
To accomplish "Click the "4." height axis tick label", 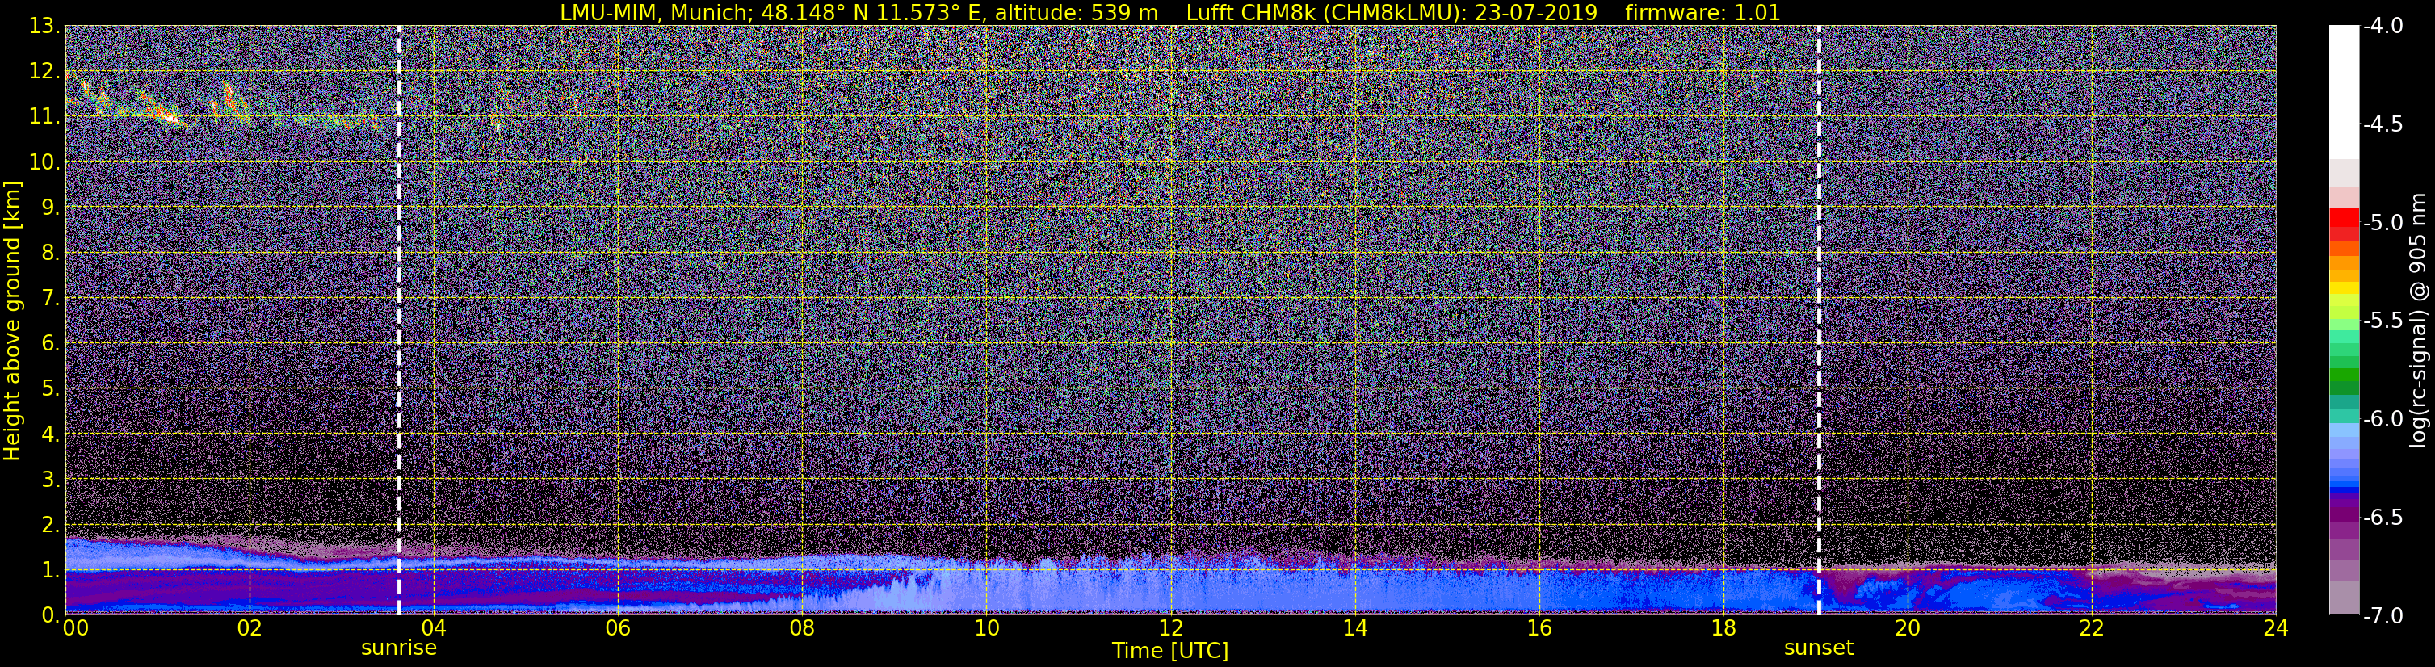I will click(51, 434).
